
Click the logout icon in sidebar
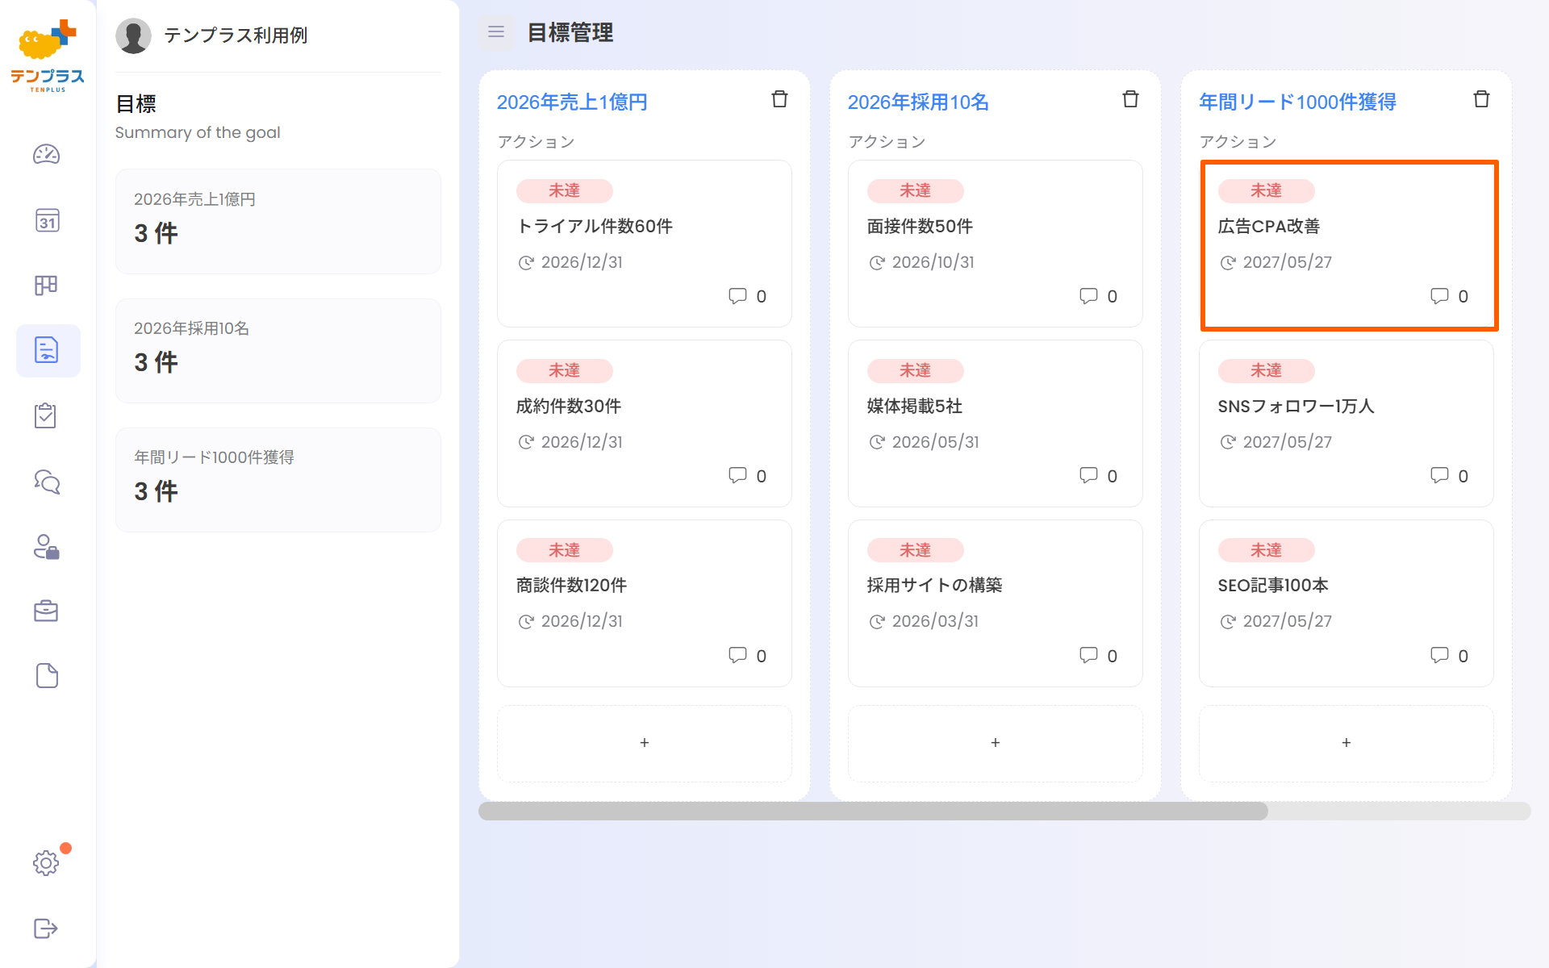[46, 928]
